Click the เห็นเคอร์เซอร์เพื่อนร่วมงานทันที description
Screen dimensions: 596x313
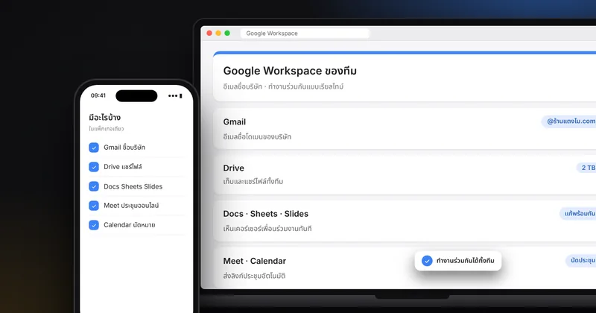(x=267, y=229)
